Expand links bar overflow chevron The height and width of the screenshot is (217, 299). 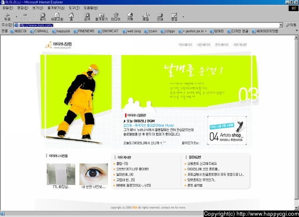click(297, 30)
